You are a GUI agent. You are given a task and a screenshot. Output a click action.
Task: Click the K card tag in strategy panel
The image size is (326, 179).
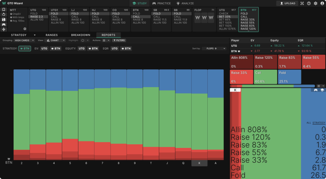(235, 90)
